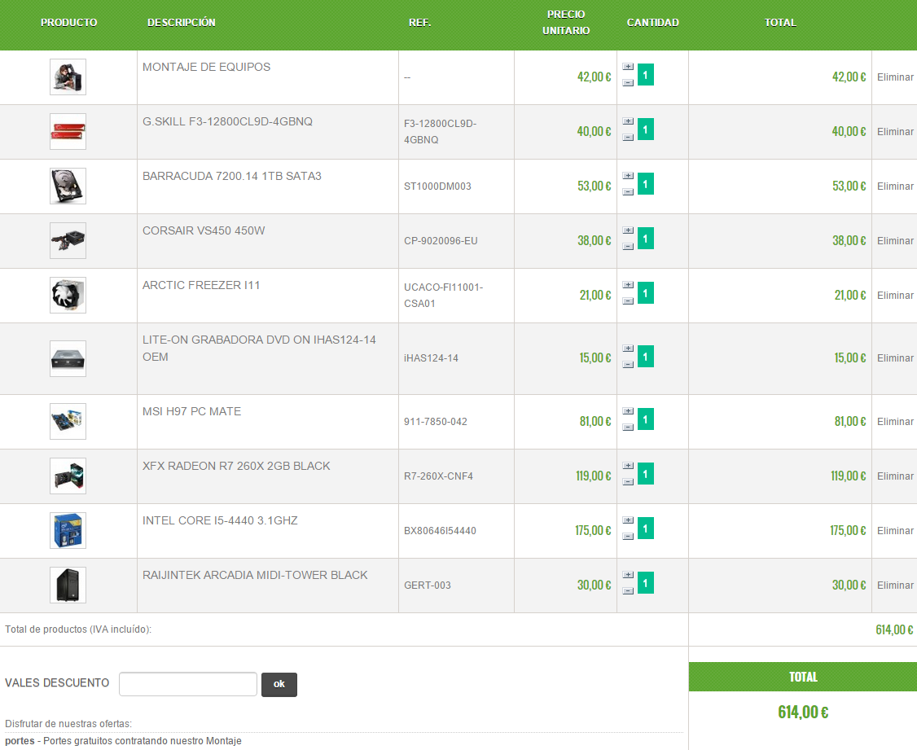The image size is (917, 750).
Task: Click reference CP-9020096-EU
Action: coord(441,241)
